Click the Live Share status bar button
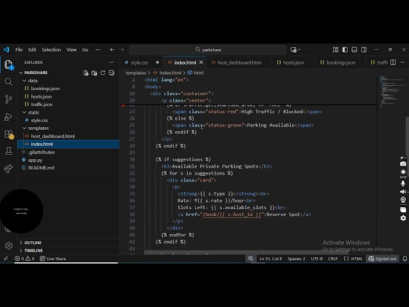The width and height of the screenshot is (409, 307). click(53, 258)
